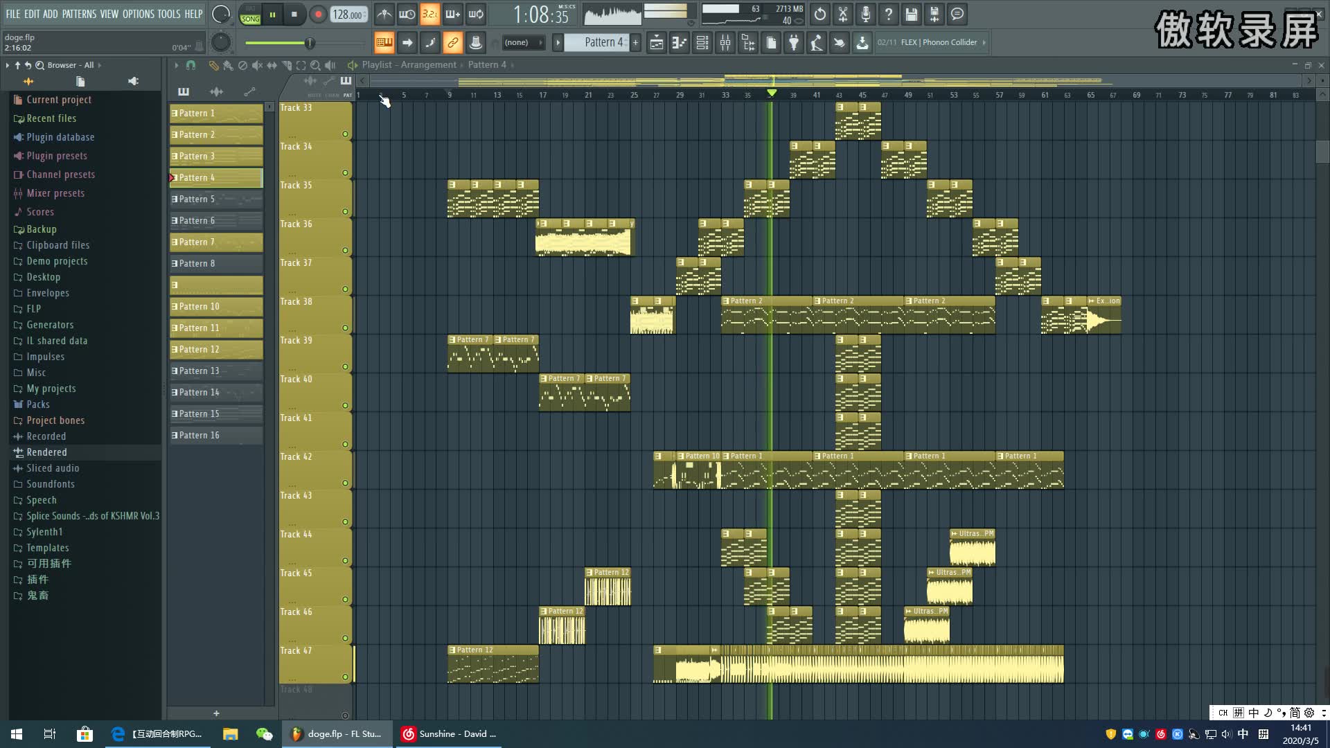This screenshot has height=748, width=1330.
Task: Open the Browser - All dropdown
Action: click(70, 65)
